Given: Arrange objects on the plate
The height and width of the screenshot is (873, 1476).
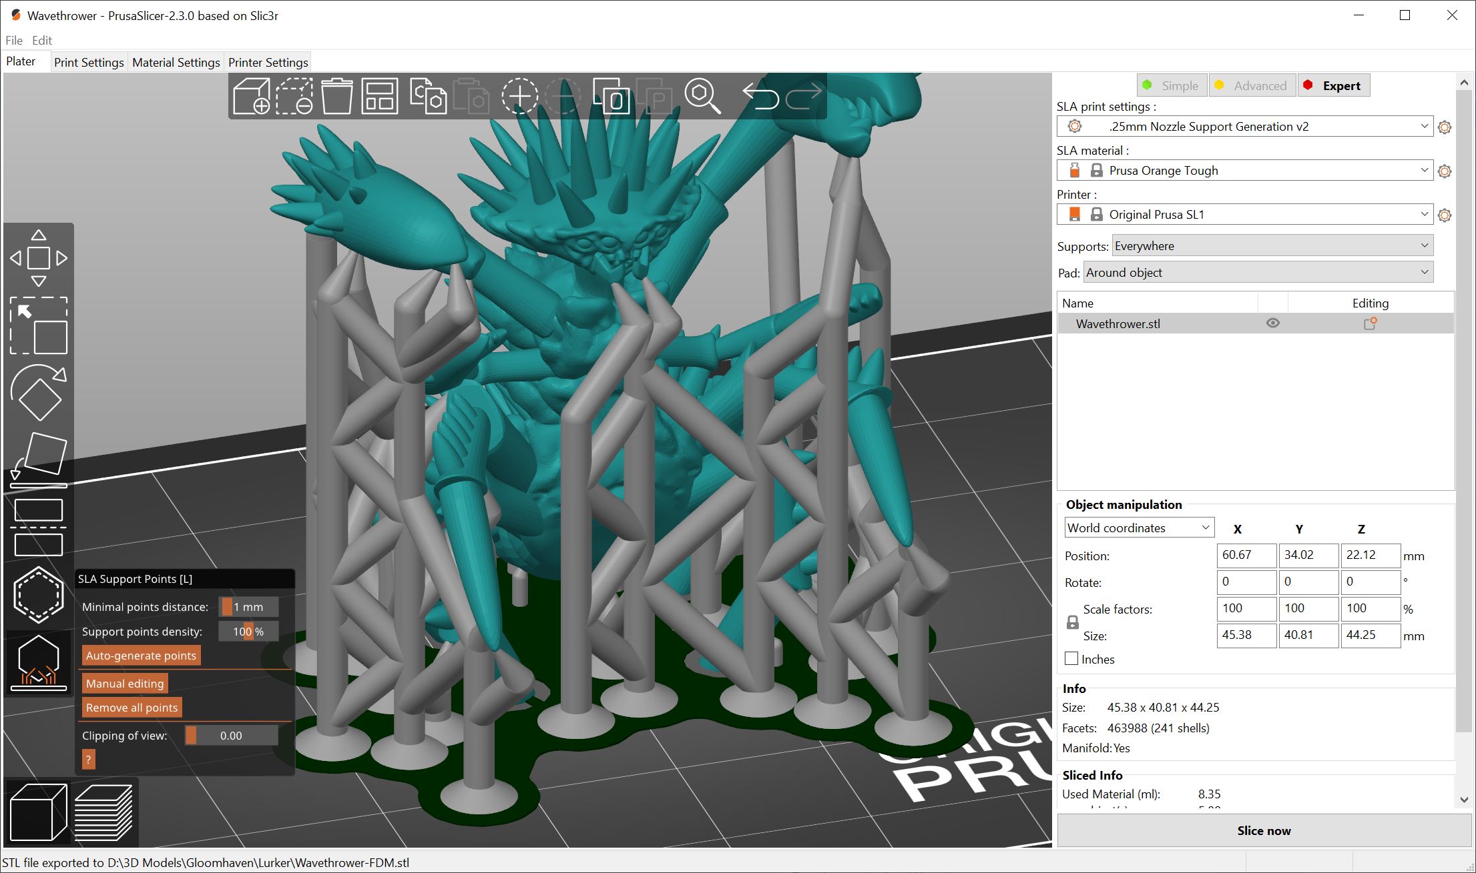Looking at the screenshot, I should pos(380,96).
